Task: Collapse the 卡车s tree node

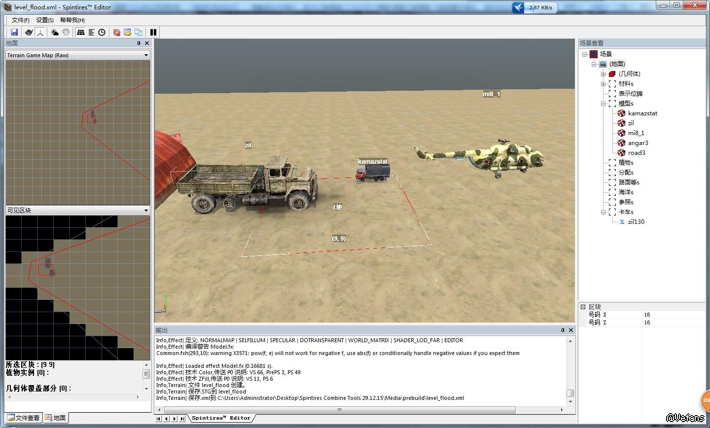Action: [603, 212]
